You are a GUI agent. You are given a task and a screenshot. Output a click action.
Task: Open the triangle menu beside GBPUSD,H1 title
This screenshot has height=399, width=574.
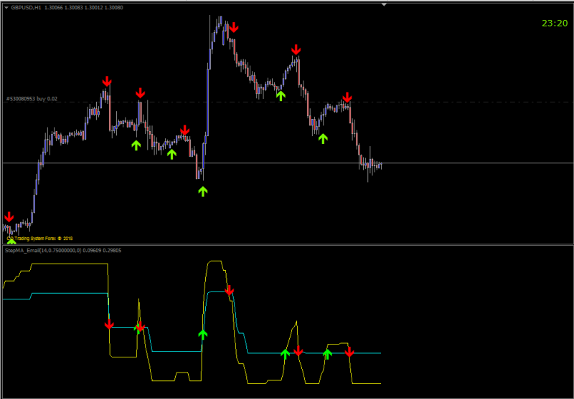click(x=6, y=7)
